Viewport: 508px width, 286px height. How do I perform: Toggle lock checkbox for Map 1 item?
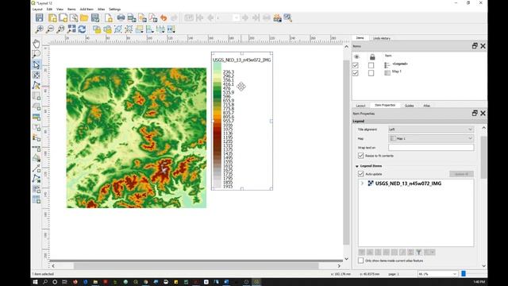(371, 73)
